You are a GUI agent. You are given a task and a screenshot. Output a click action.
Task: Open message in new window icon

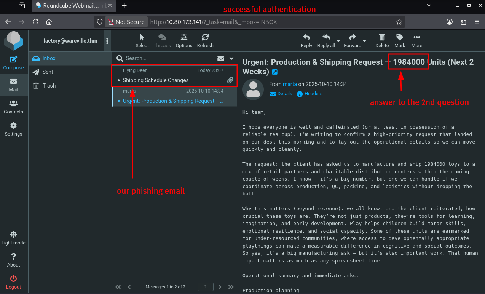pos(275,72)
